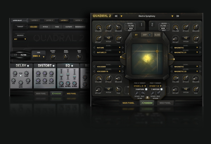The image size is (211, 144).
Task: Toggle DISTORT effect LED
Action: (x=54, y=66)
